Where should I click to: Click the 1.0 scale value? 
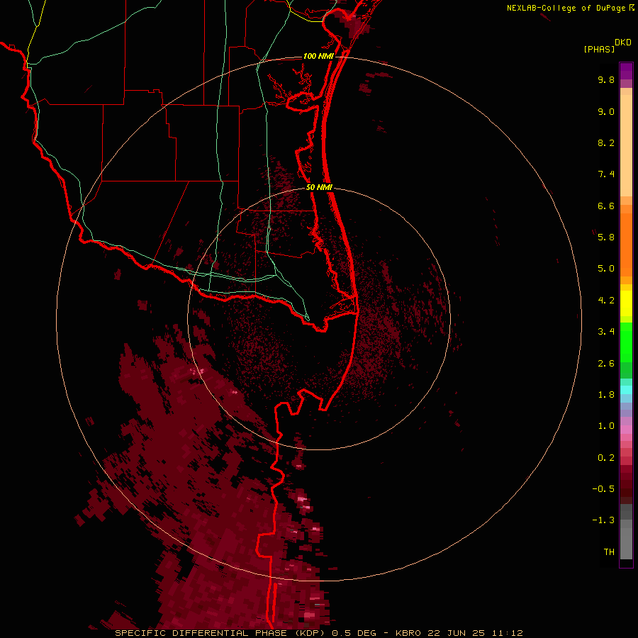pyautogui.click(x=606, y=426)
